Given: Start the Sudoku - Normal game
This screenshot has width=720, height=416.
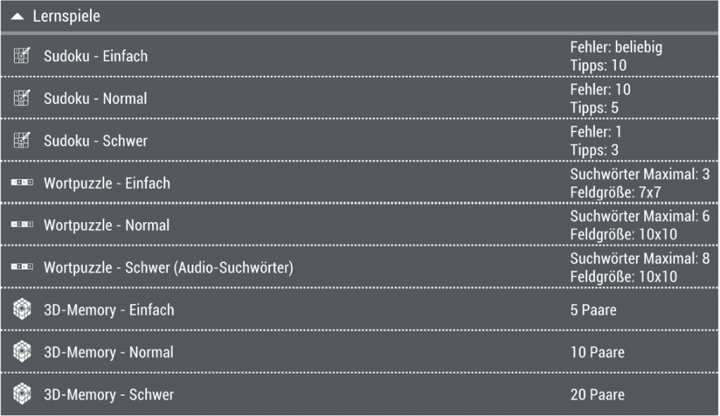Looking at the screenshot, I should (x=96, y=98).
